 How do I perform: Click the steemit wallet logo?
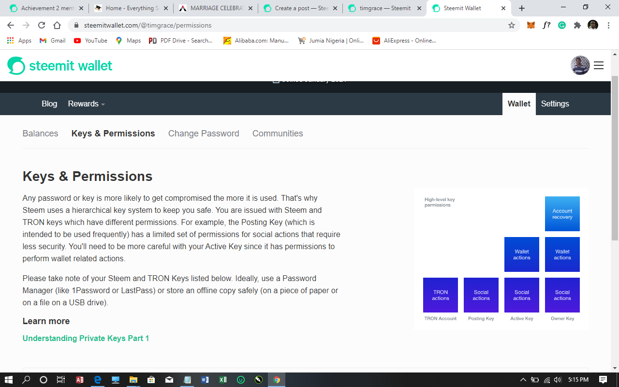click(59, 65)
